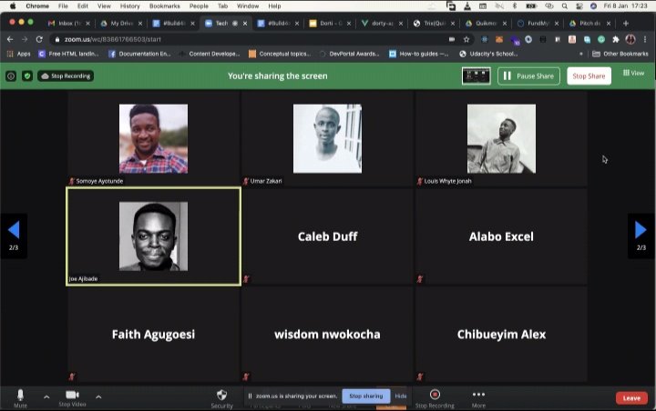The height and width of the screenshot is (411, 656).
Task: Select the Caleb Duff participant tile
Action: [x=327, y=236]
